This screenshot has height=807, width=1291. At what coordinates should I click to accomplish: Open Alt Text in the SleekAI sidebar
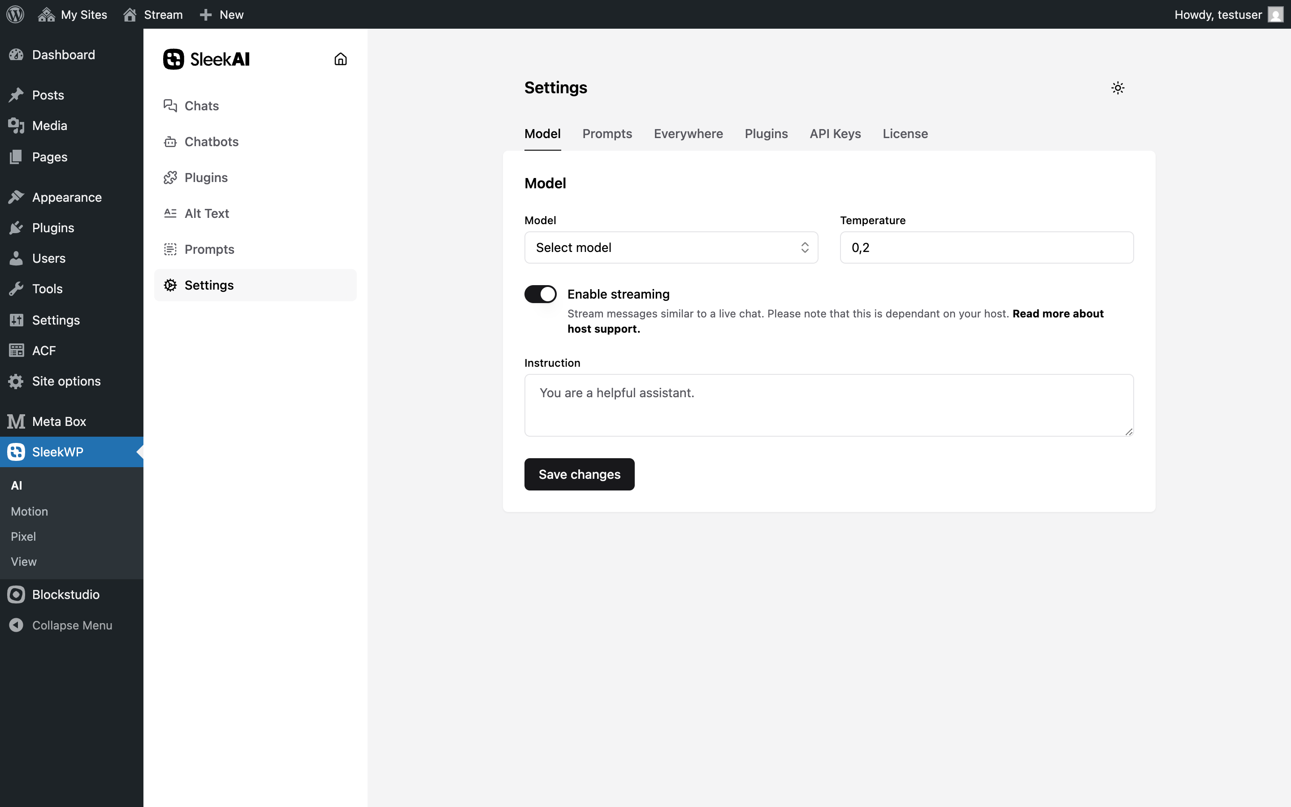point(255,213)
